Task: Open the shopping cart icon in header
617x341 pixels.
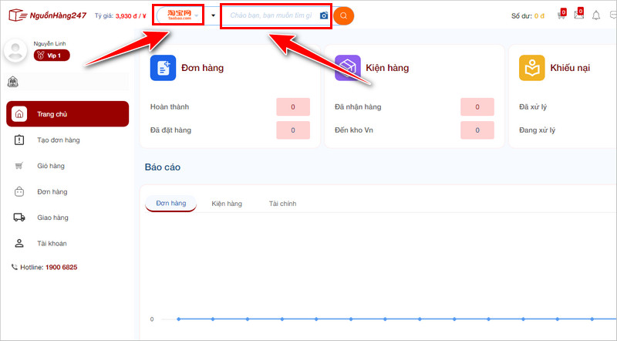Action: click(561, 15)
